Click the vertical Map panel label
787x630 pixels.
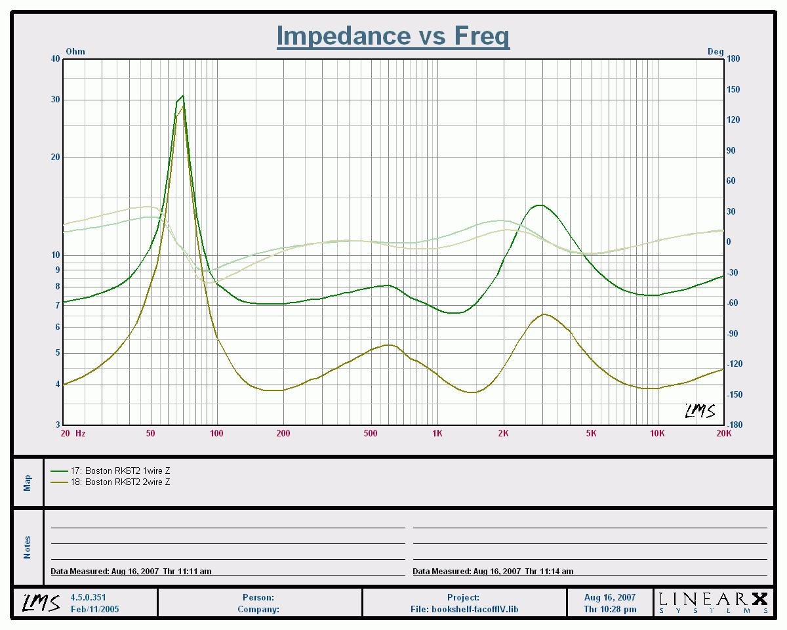[28, 483]
